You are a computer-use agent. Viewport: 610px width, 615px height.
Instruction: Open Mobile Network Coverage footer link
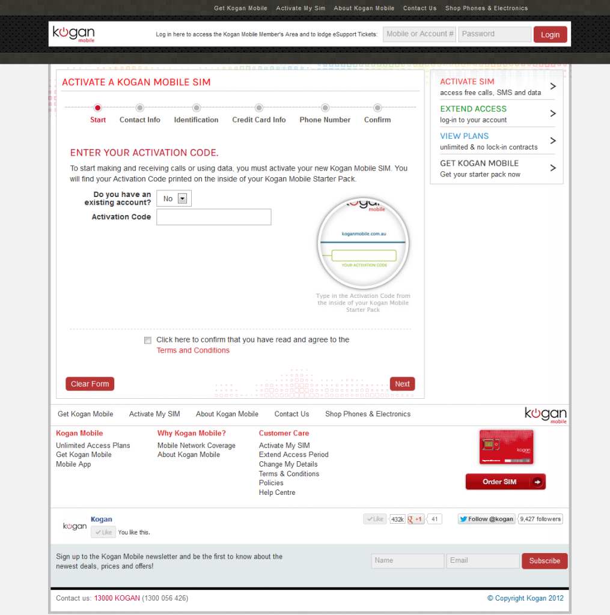tap(197, 446)
